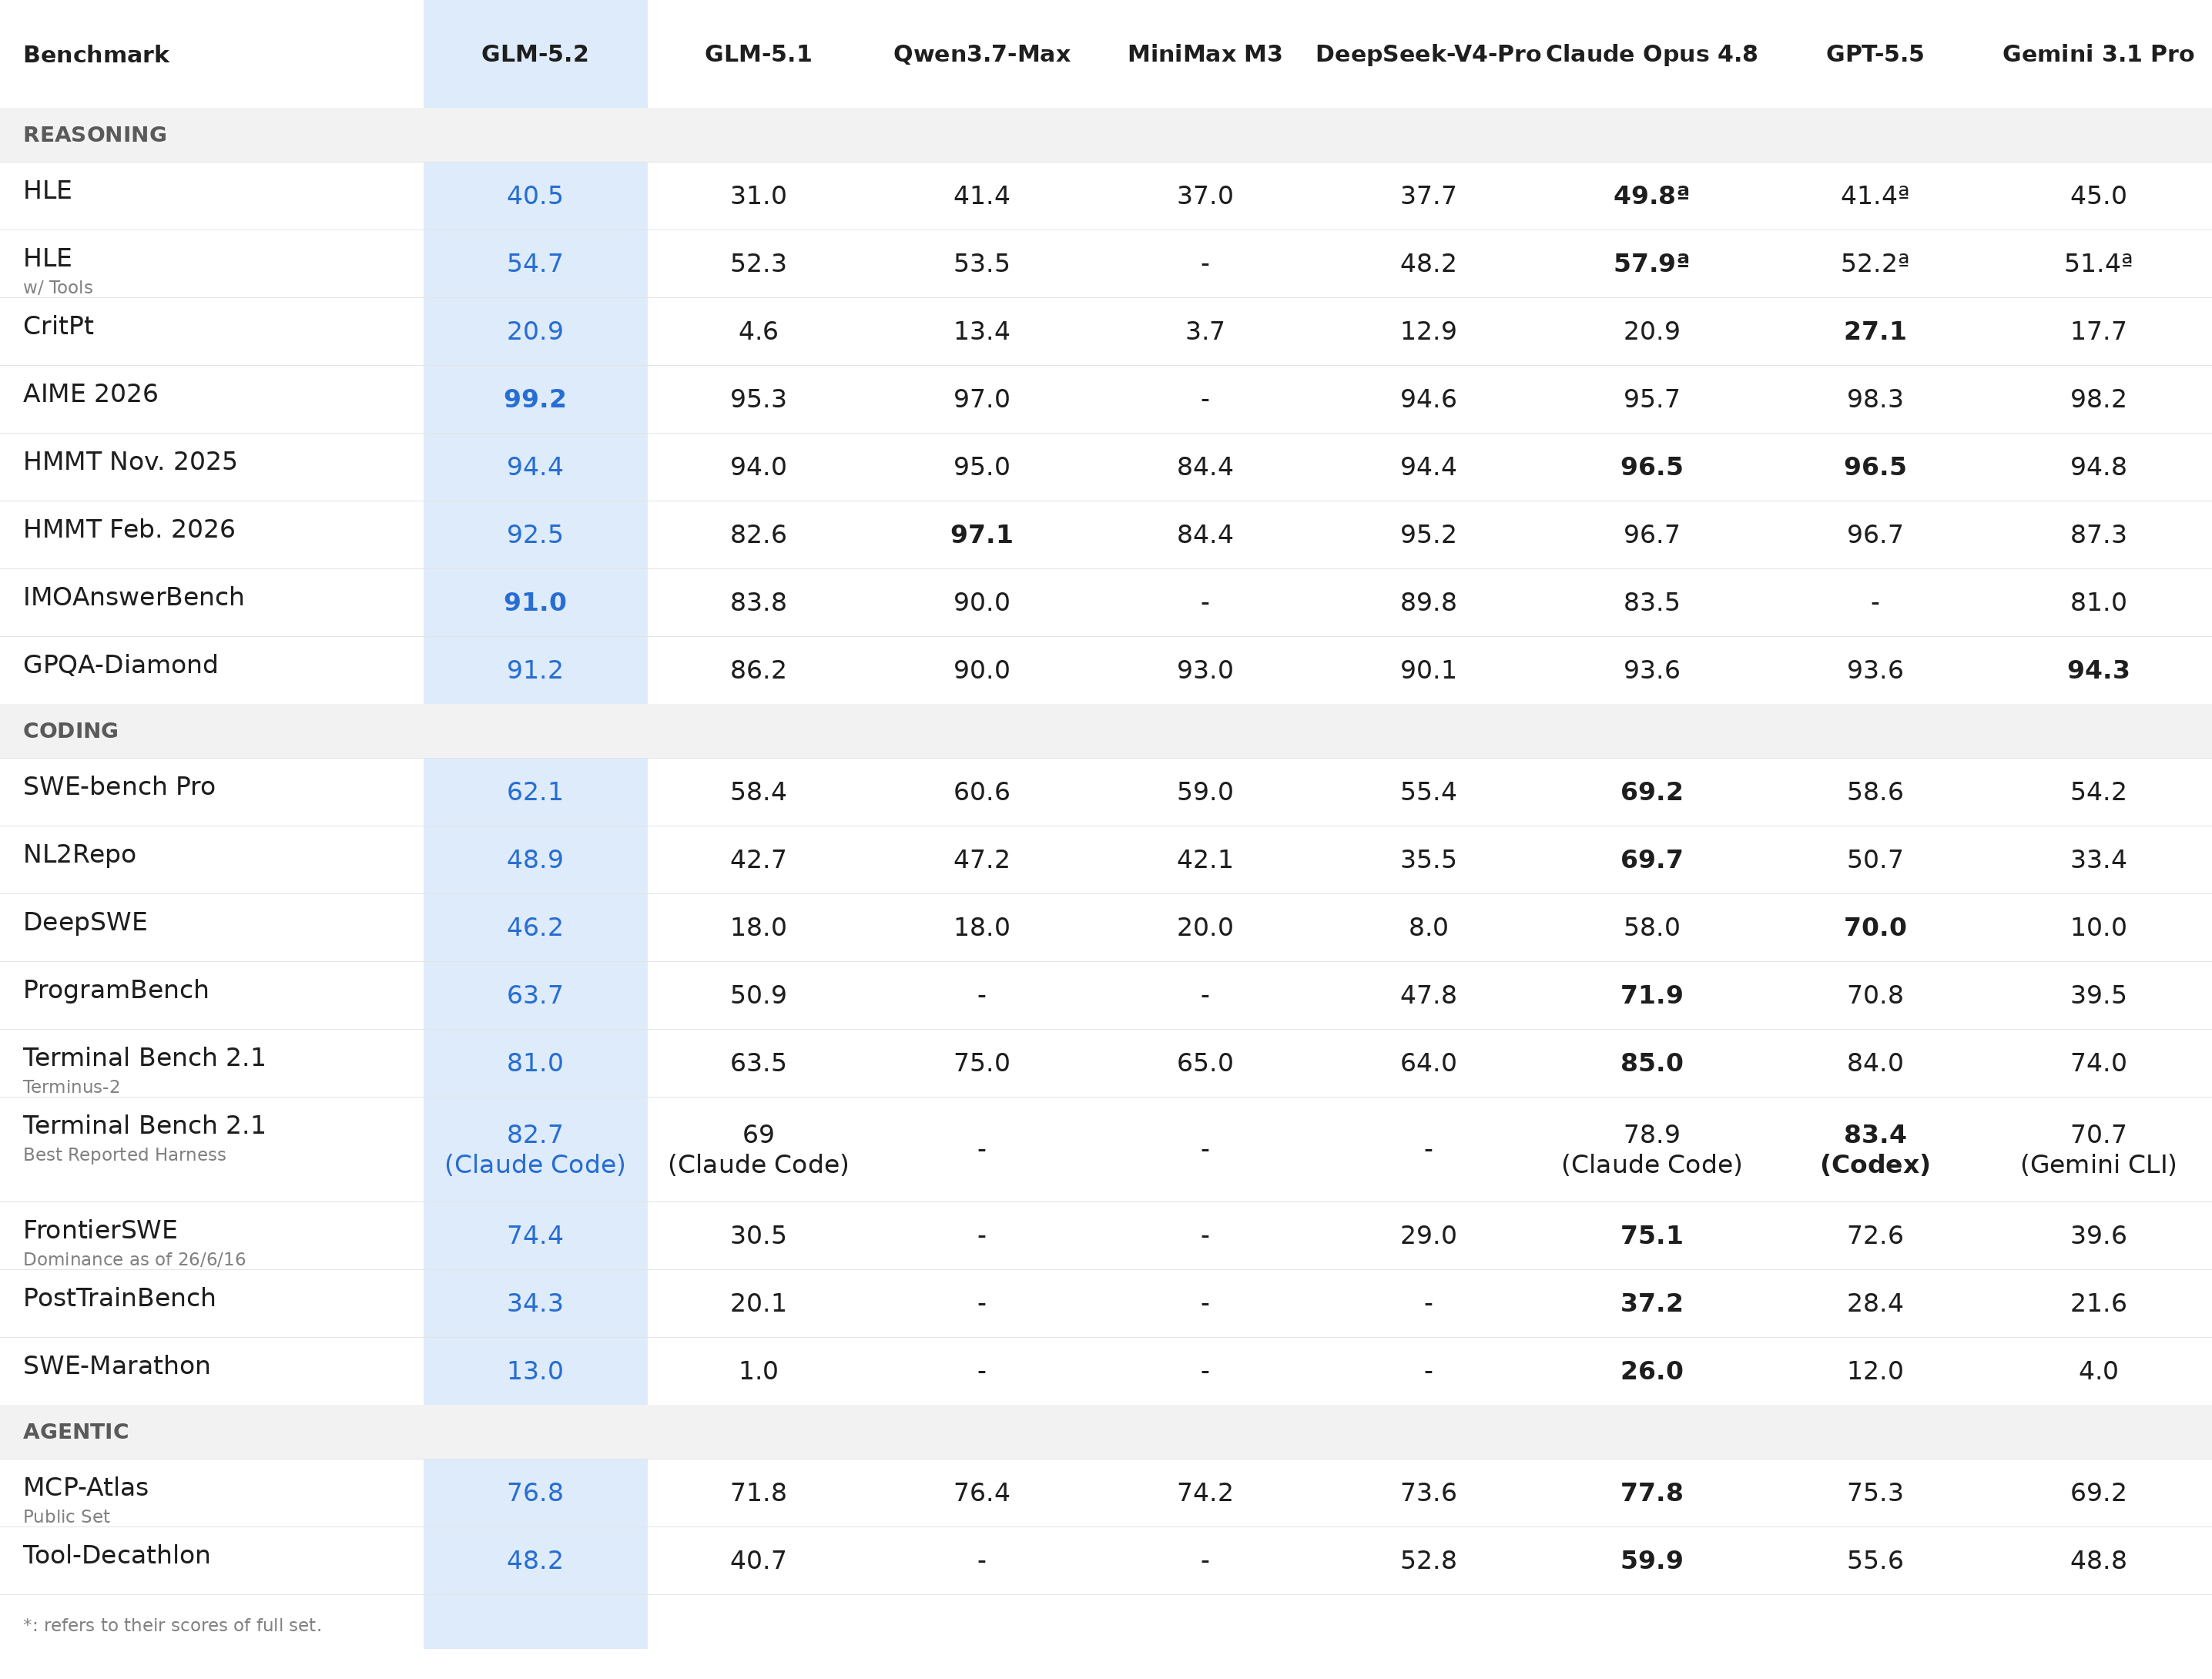Select GLM-5.2's 91.0 IMOAnswerBench score
The width and height of the screenshot is (2212, 1679).
pos(535,603)
